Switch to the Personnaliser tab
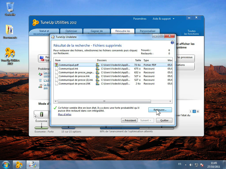 (147, 32)
